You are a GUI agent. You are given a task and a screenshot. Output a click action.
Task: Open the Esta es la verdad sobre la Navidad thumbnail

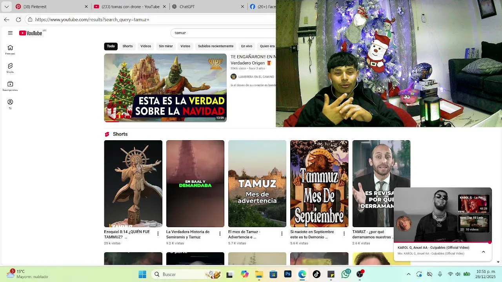click(165, 88)
